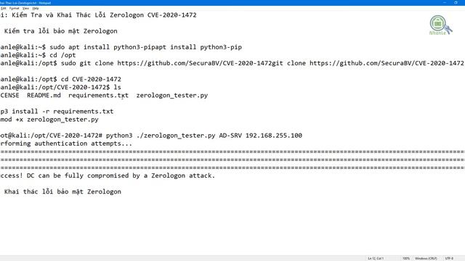The width and height of the screenshot is (465, 261).
Task: Click the Notepad title bar text
Action: [25, 3]
